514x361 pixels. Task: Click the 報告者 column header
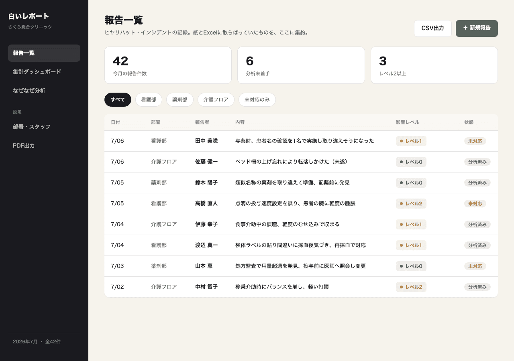coord(202,122)
